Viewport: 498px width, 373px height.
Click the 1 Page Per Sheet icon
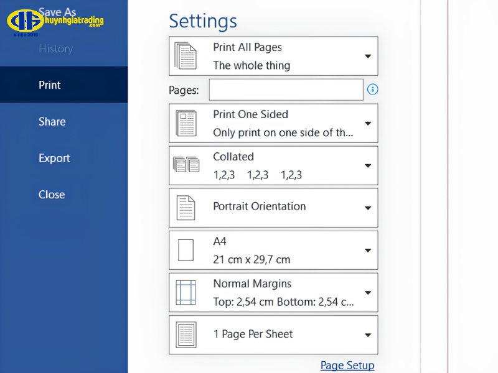(x=186, y=334)
